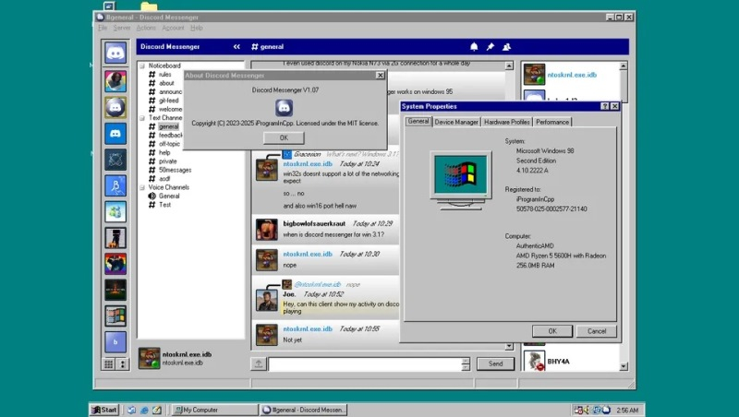The height and width of the screenshot is (417, 739).
Task: Click the notification bell icon in header
Action: pyautogui.click(x=475, y=47)
